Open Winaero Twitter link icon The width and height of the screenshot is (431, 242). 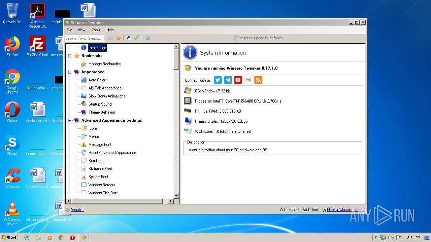(x=218, y=80)
